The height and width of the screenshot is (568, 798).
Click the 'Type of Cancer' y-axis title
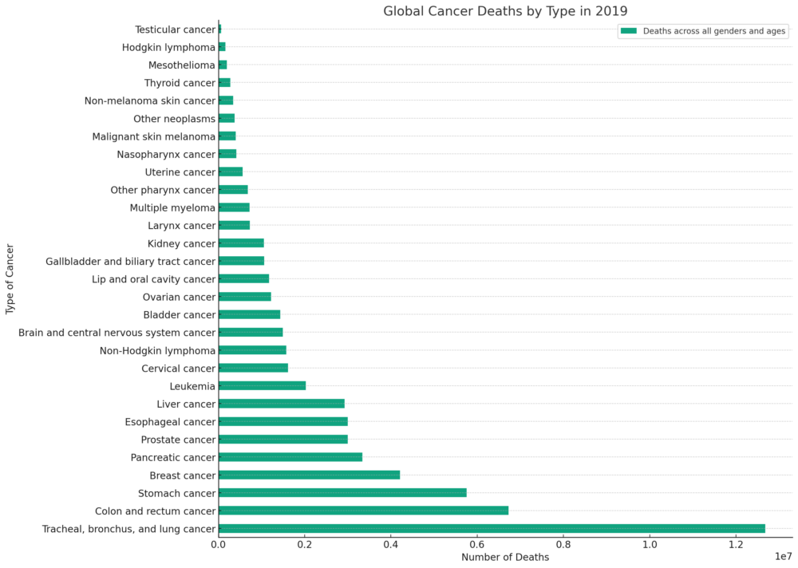(x=10, y=279)
